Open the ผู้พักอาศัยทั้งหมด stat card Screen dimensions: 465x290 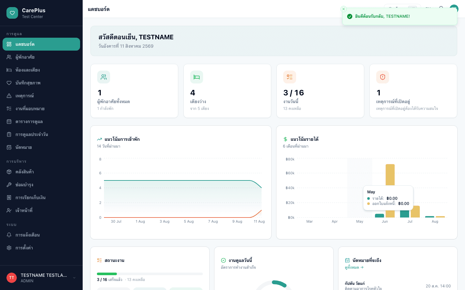click(134, 91)
